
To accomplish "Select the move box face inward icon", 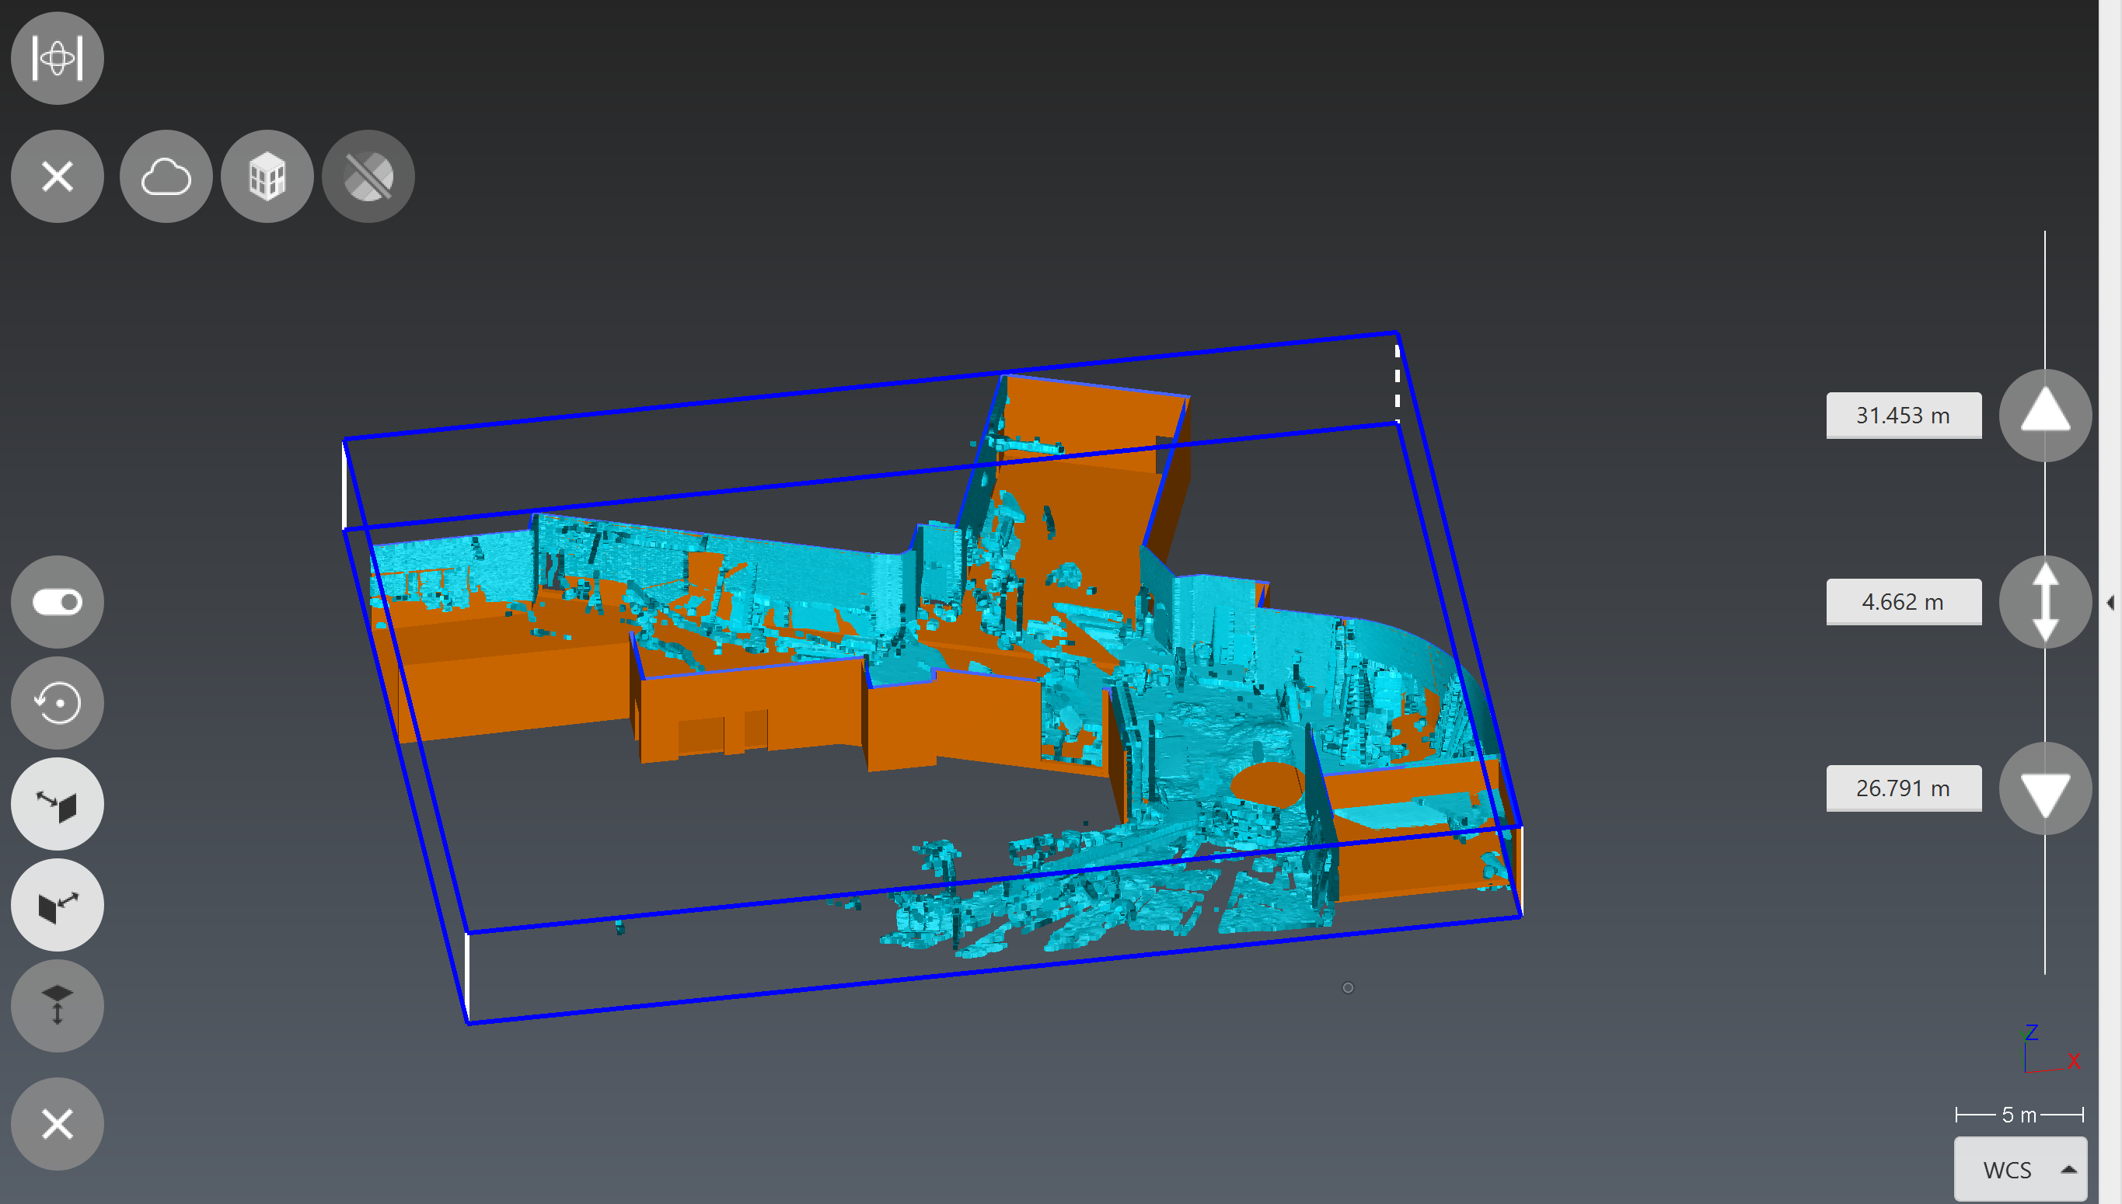I will 57,804.
